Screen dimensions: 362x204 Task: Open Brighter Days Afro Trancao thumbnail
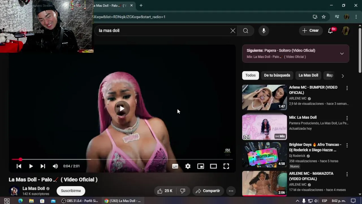(x=264, y=155)
